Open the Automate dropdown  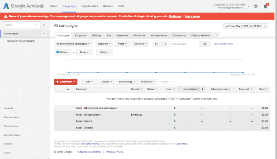pos(147,82)
